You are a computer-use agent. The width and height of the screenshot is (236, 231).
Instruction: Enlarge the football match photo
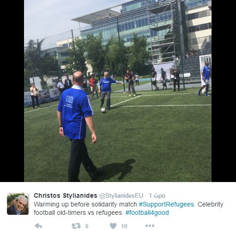click(x=118, y=91)
